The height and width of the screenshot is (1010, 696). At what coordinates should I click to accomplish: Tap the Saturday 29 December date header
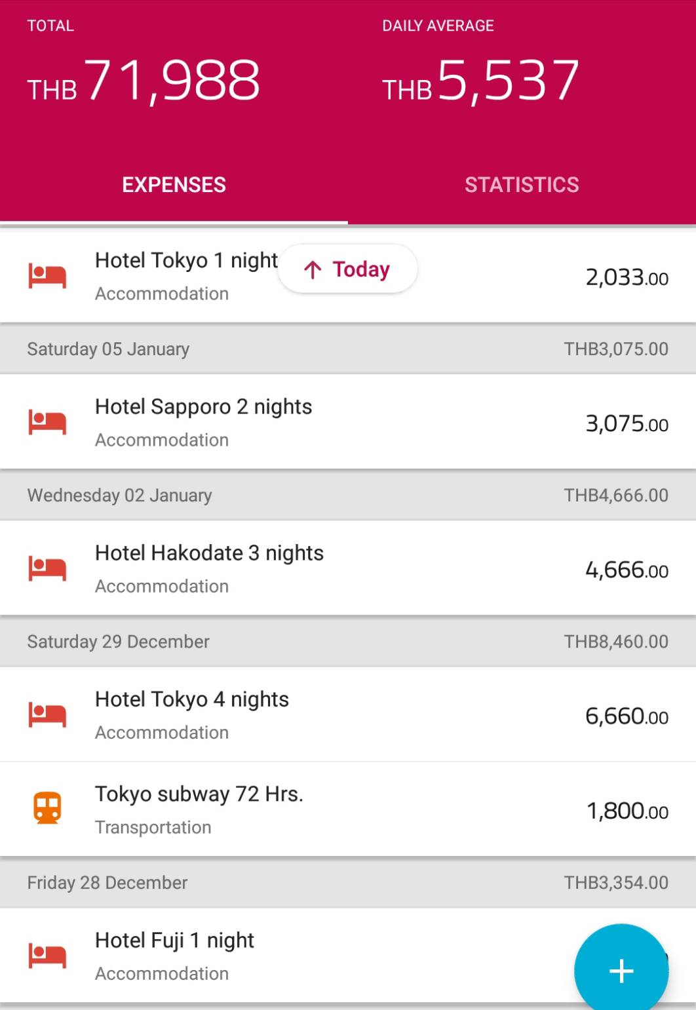(348, 641)
